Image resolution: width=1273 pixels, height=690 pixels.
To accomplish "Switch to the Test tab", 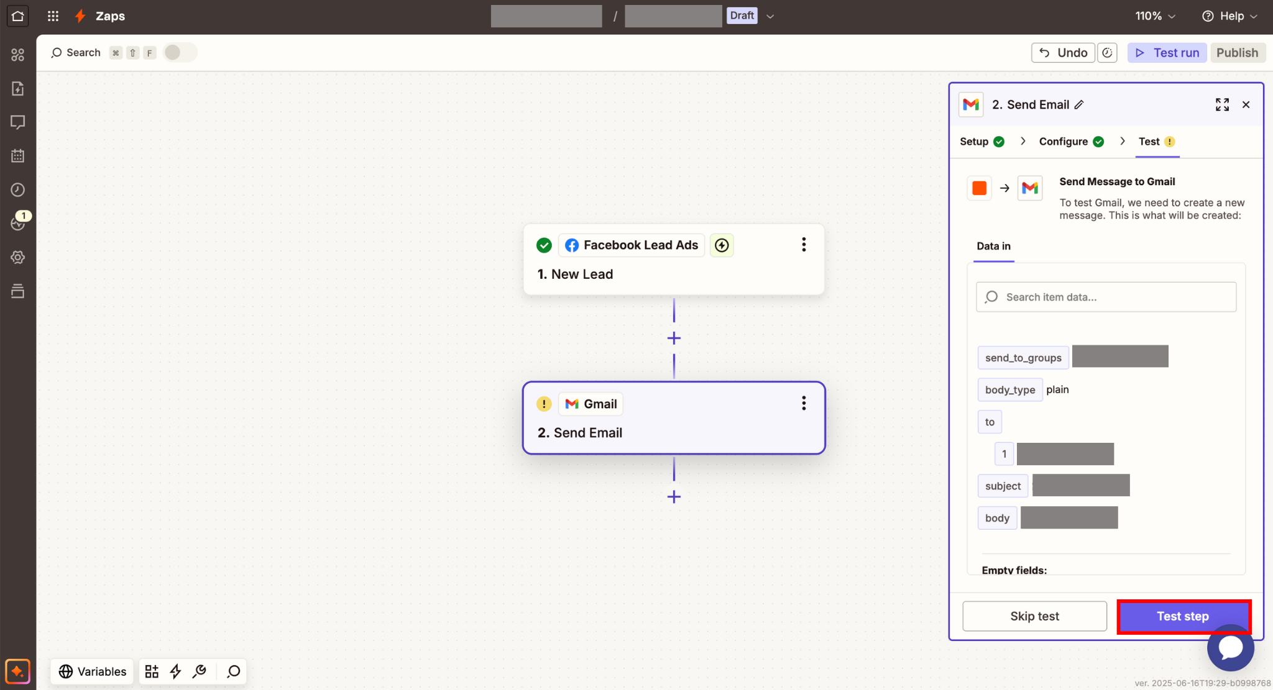I will coord(1157,142).
